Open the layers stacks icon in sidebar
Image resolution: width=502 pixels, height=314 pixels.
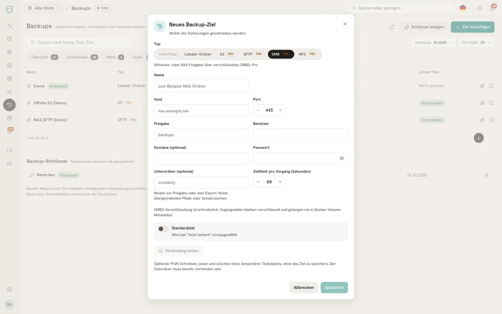click(x=9, y=65)
